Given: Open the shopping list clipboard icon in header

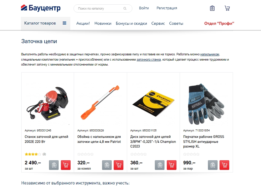Looking at the screenshot, I should [212, 8].
